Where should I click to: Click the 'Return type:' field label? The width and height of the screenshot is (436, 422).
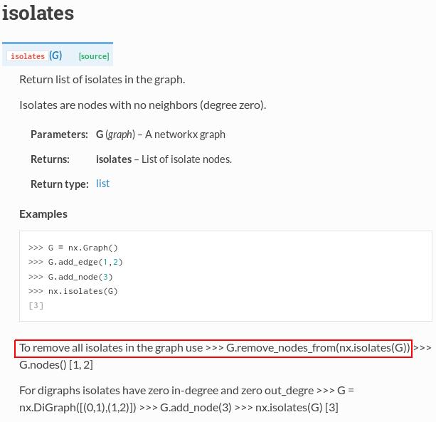[x=60, y=184]
